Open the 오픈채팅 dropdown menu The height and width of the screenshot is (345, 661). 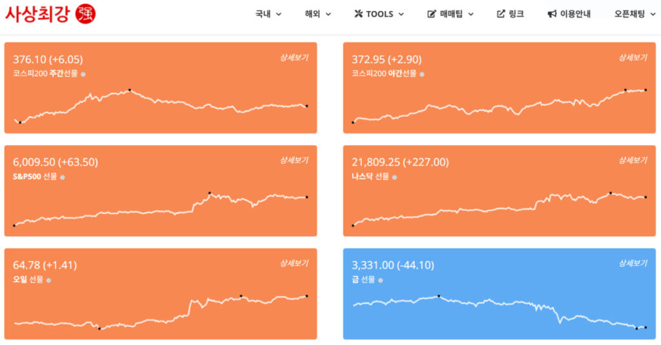pos(635,14)
